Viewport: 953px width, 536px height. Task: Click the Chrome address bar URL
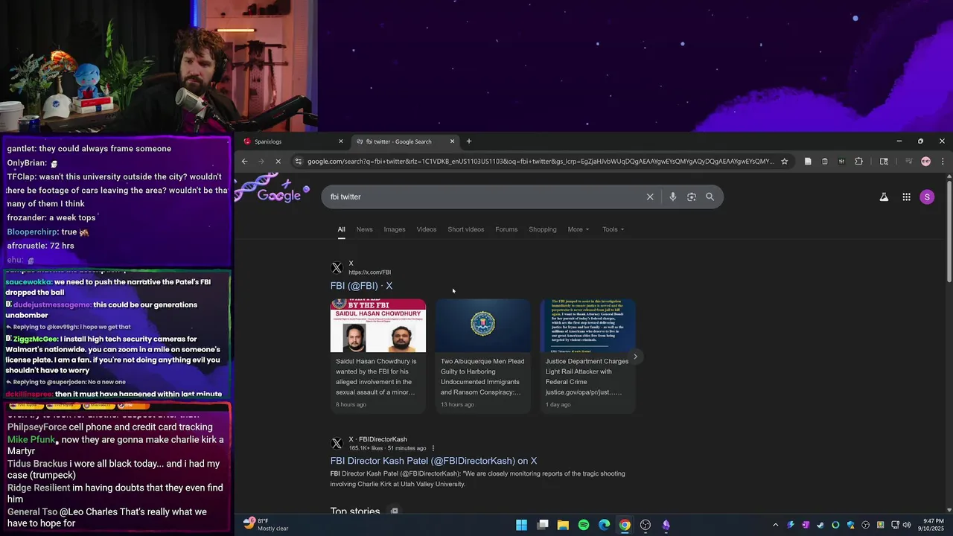pyautogui.click(x=541, y=162)
